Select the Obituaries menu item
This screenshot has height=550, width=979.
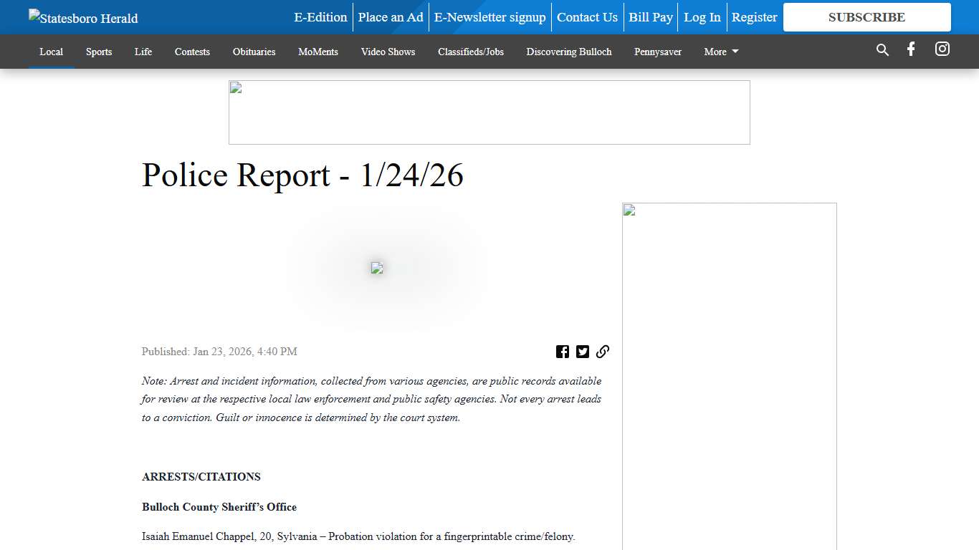[254, 52]
